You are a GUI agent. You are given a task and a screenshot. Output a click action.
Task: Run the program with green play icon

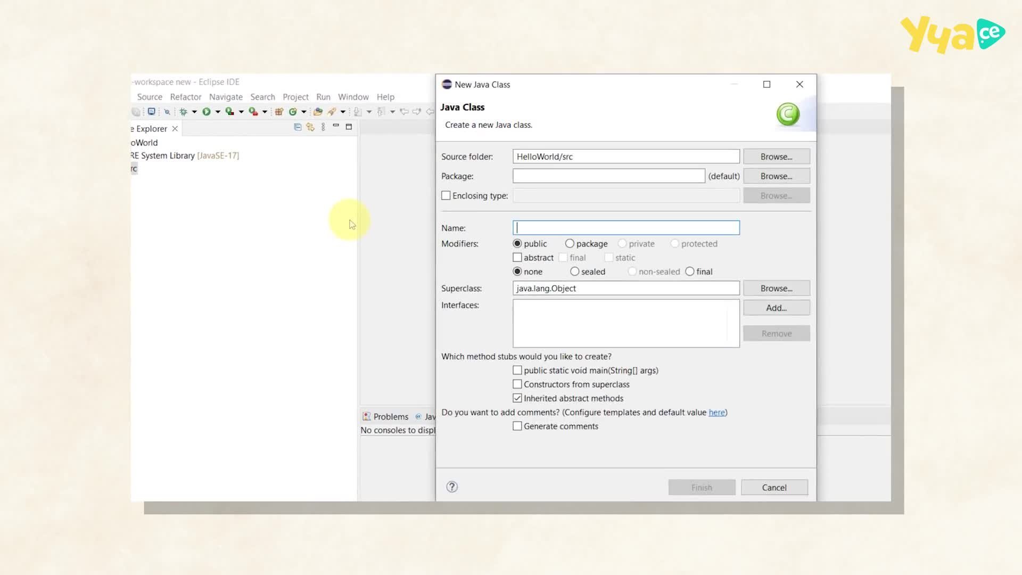[x=207, y=111]
